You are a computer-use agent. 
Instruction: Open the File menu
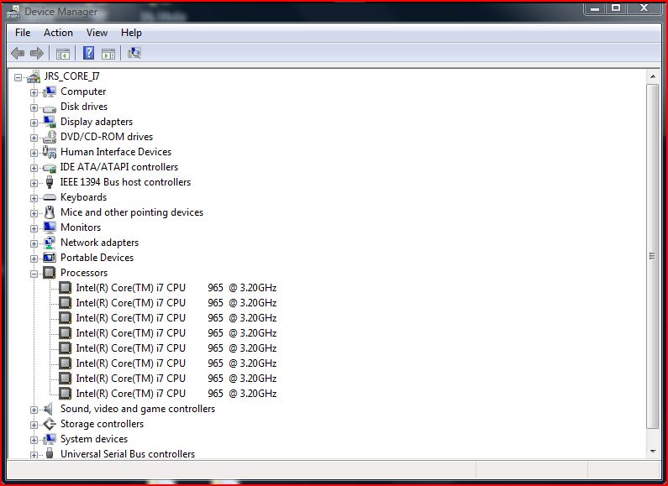pos(23,33)
